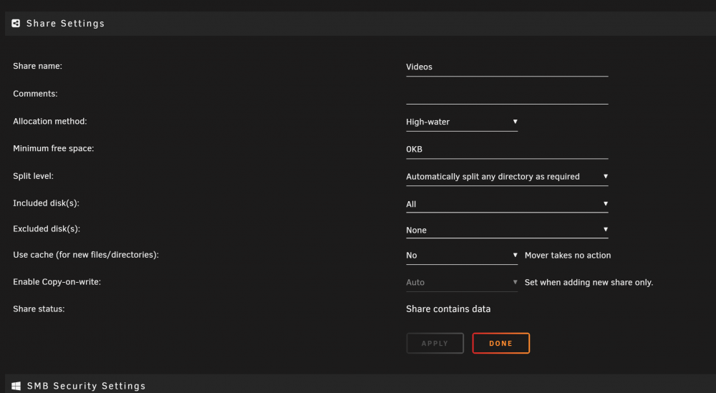The image size is (716, 393).
Task: Click the APPLY button
Action: (435, 343)
